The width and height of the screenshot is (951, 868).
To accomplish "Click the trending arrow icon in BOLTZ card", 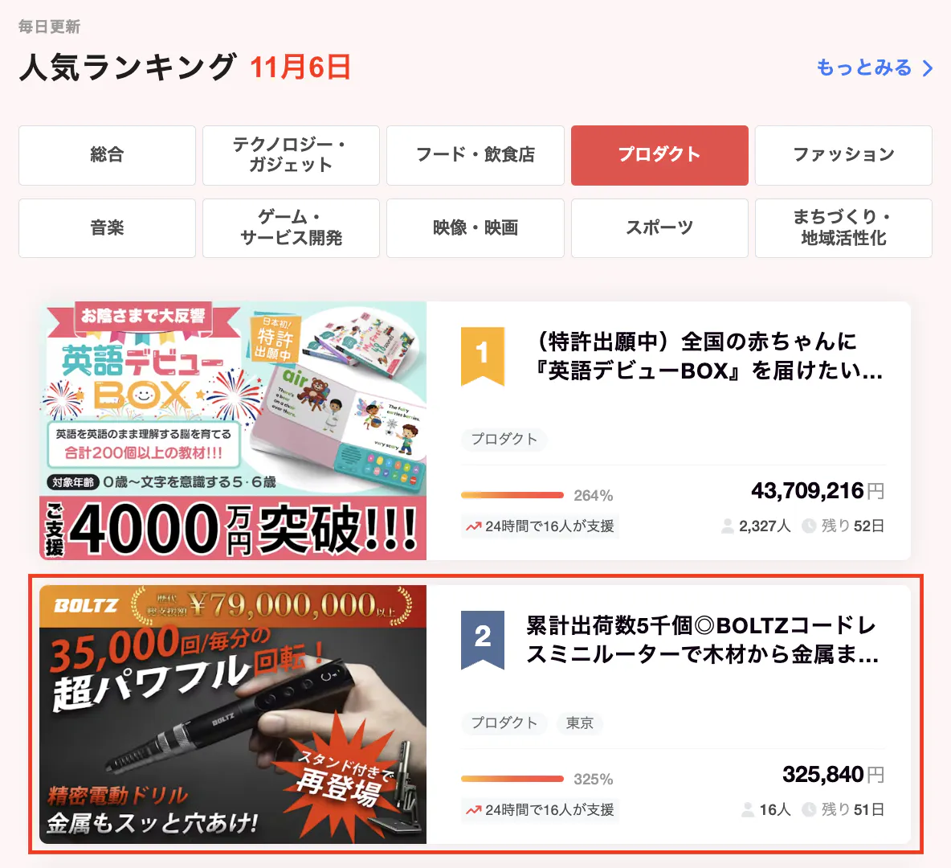I will click(x=474, y=809).
